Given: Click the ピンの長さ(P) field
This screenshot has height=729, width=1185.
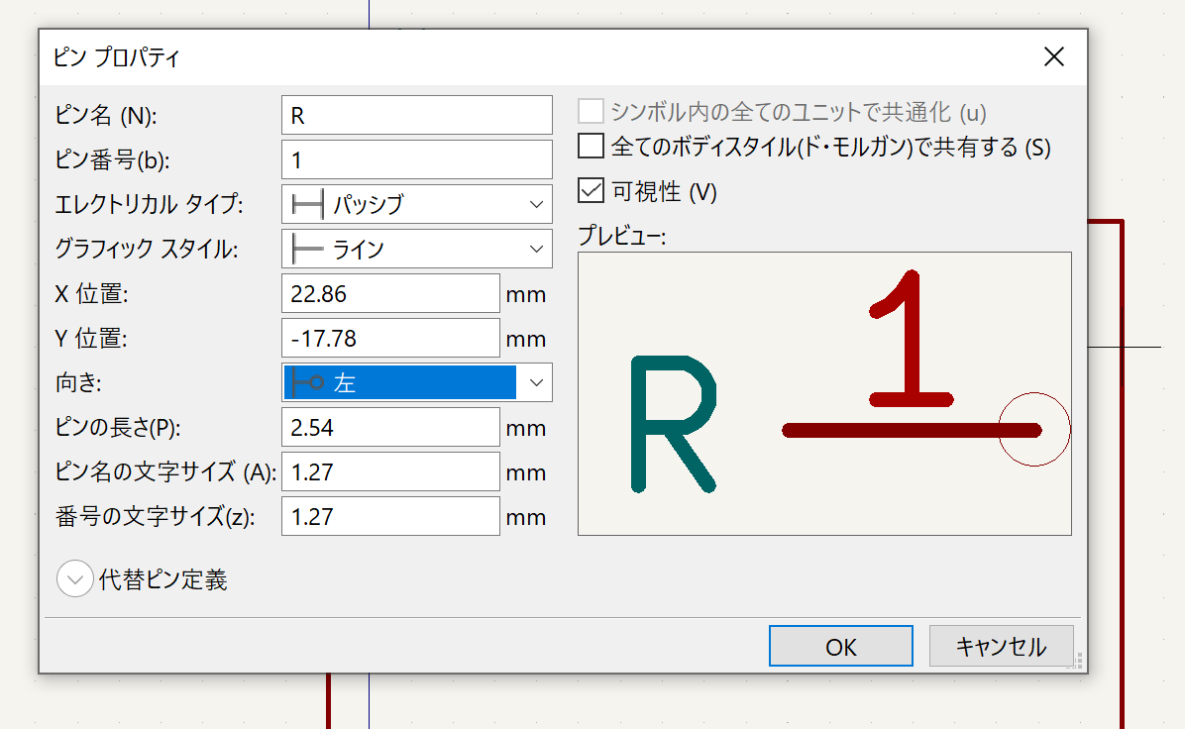Looking at the screenshot, I should click(390, 427).
